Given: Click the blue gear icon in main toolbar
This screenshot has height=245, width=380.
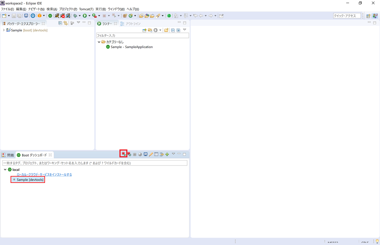Looking at the screenshot, I should 33,16.
